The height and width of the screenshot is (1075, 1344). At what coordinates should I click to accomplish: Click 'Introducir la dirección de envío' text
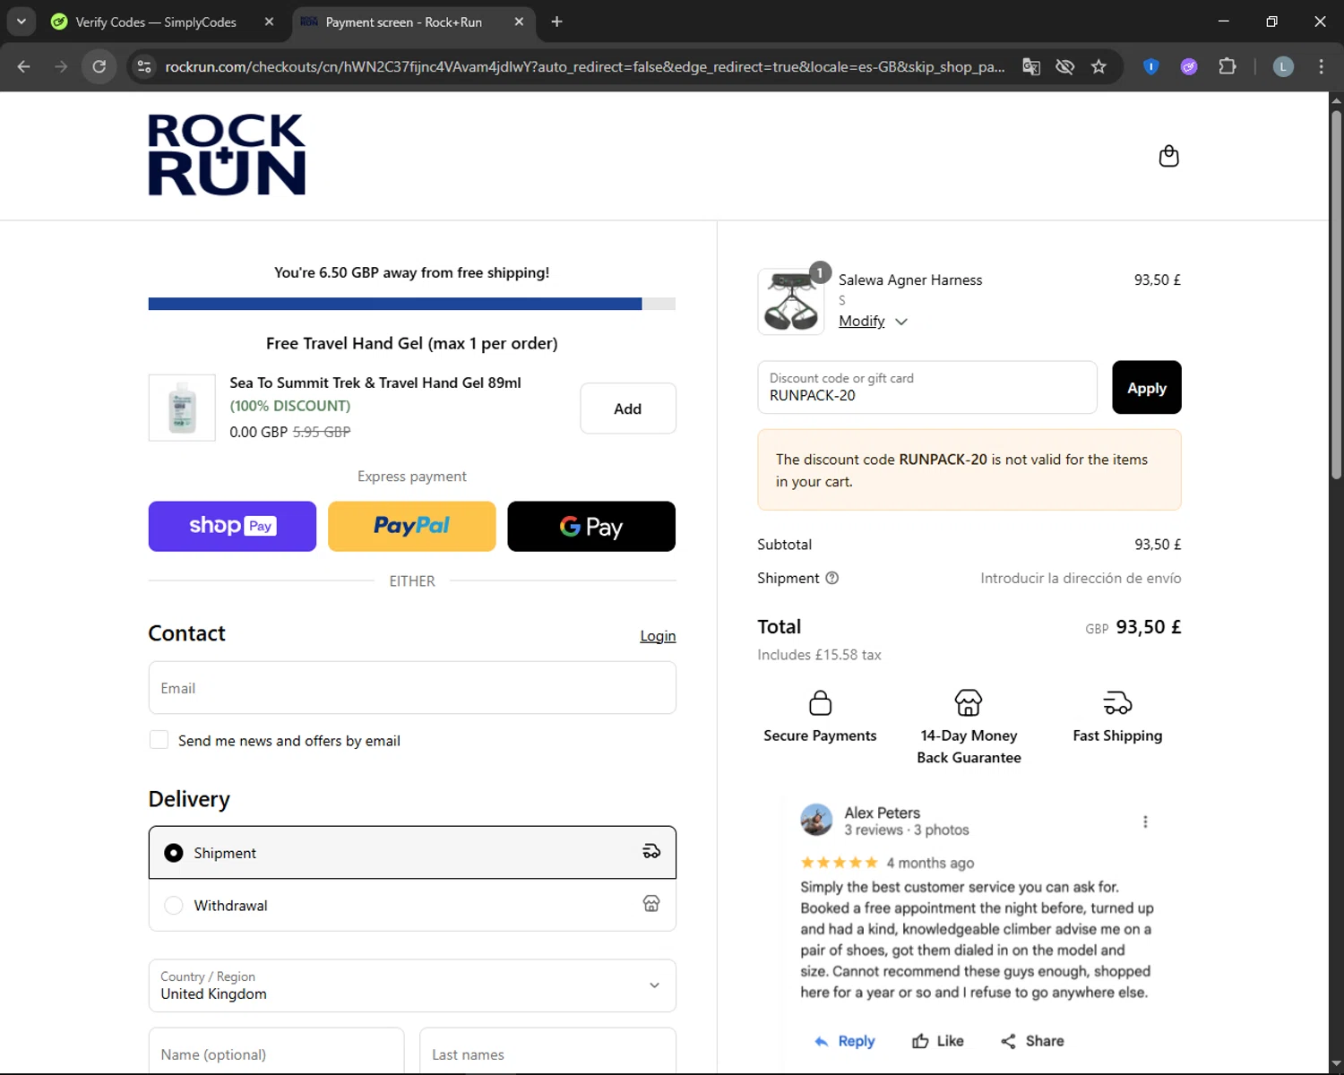click(1081, 578)
